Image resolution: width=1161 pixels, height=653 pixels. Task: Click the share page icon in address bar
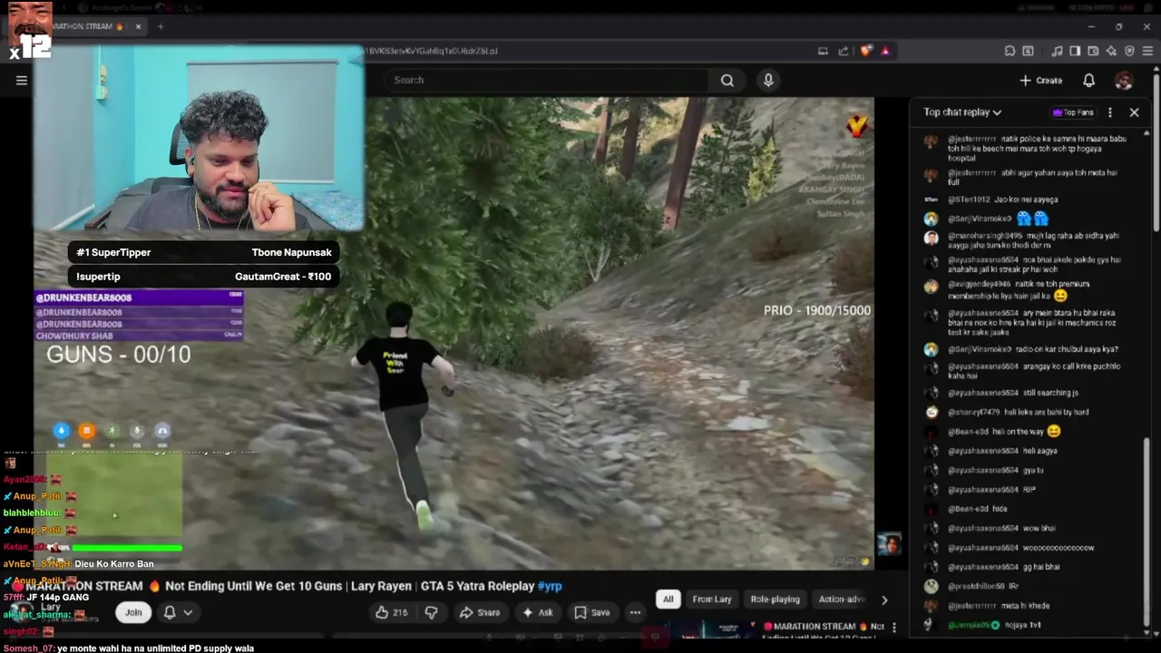click(x=844, y=51)
